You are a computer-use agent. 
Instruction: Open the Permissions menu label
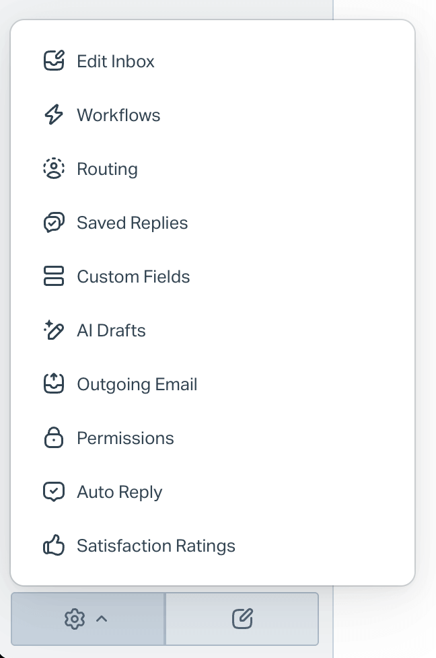coord(125,438)
